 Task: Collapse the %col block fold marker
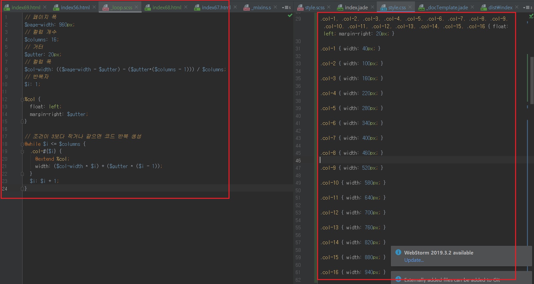[22, 99]
